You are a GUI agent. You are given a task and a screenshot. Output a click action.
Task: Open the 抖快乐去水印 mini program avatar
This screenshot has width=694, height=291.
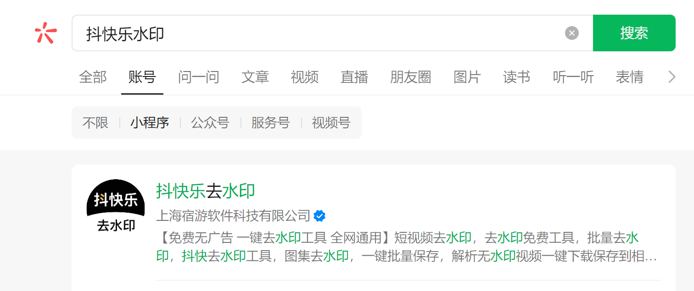click(x=116, y=208)
